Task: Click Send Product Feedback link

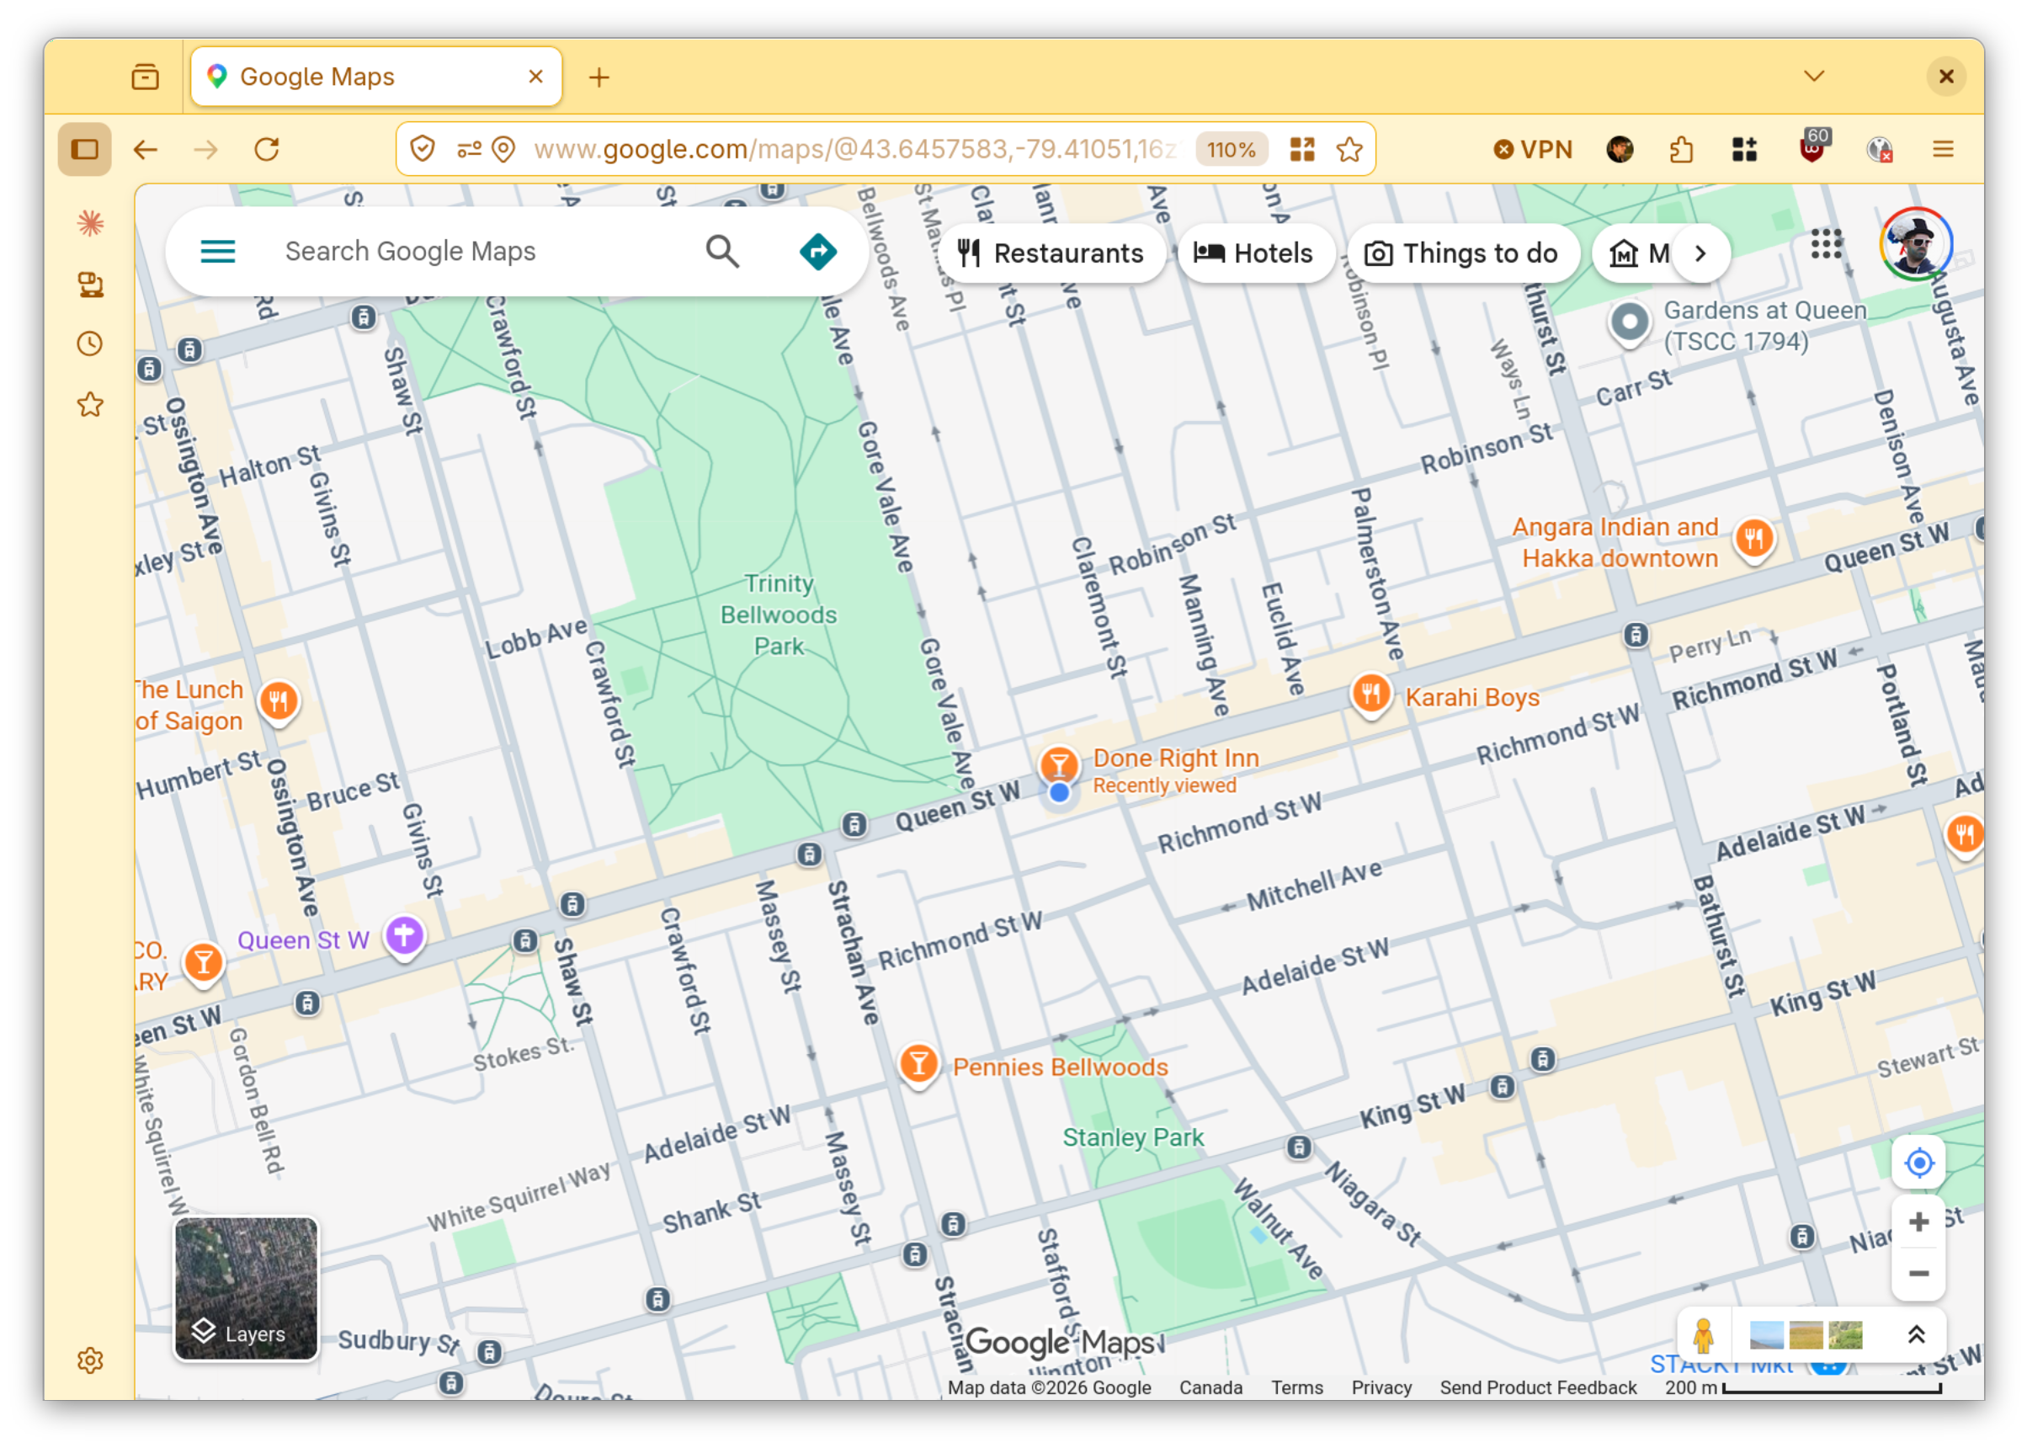Action: coord(1538,1387)
